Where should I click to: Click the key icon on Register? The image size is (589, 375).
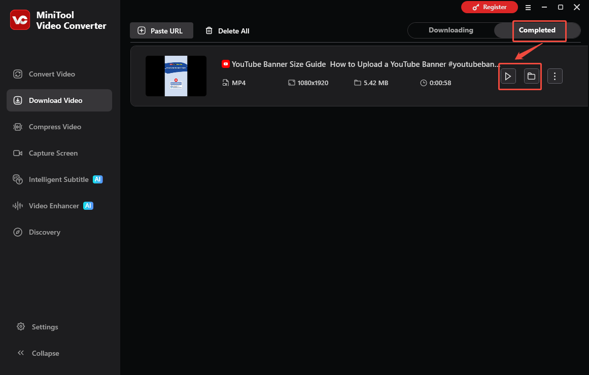(476, 7)
